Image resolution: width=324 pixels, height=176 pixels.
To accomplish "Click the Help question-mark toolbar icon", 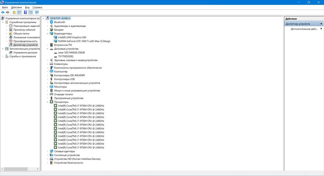I will pyautogui.click(x=25, y=12).
